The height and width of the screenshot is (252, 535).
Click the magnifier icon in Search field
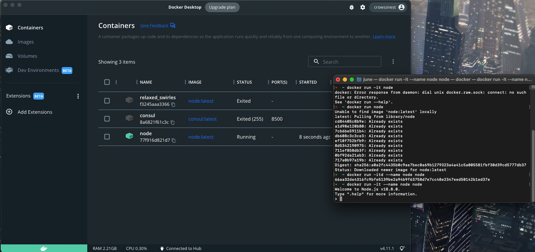point(316,62)
